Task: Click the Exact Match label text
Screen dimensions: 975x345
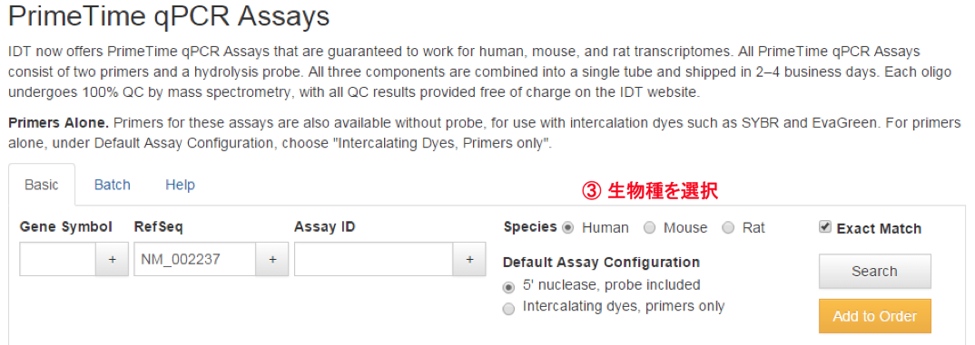Action: click(879, 228)
